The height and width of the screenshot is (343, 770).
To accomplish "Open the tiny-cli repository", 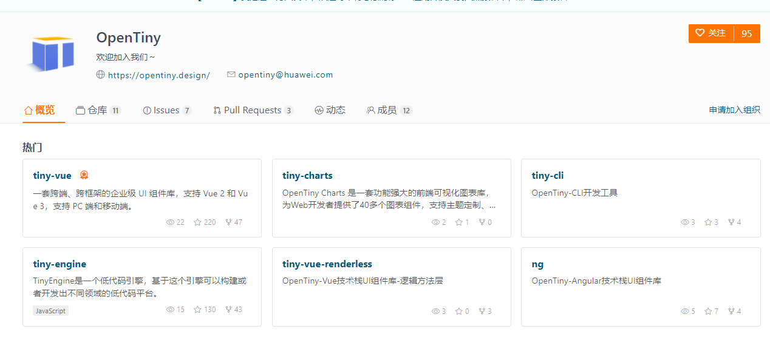I will click(x=548, y=176).
